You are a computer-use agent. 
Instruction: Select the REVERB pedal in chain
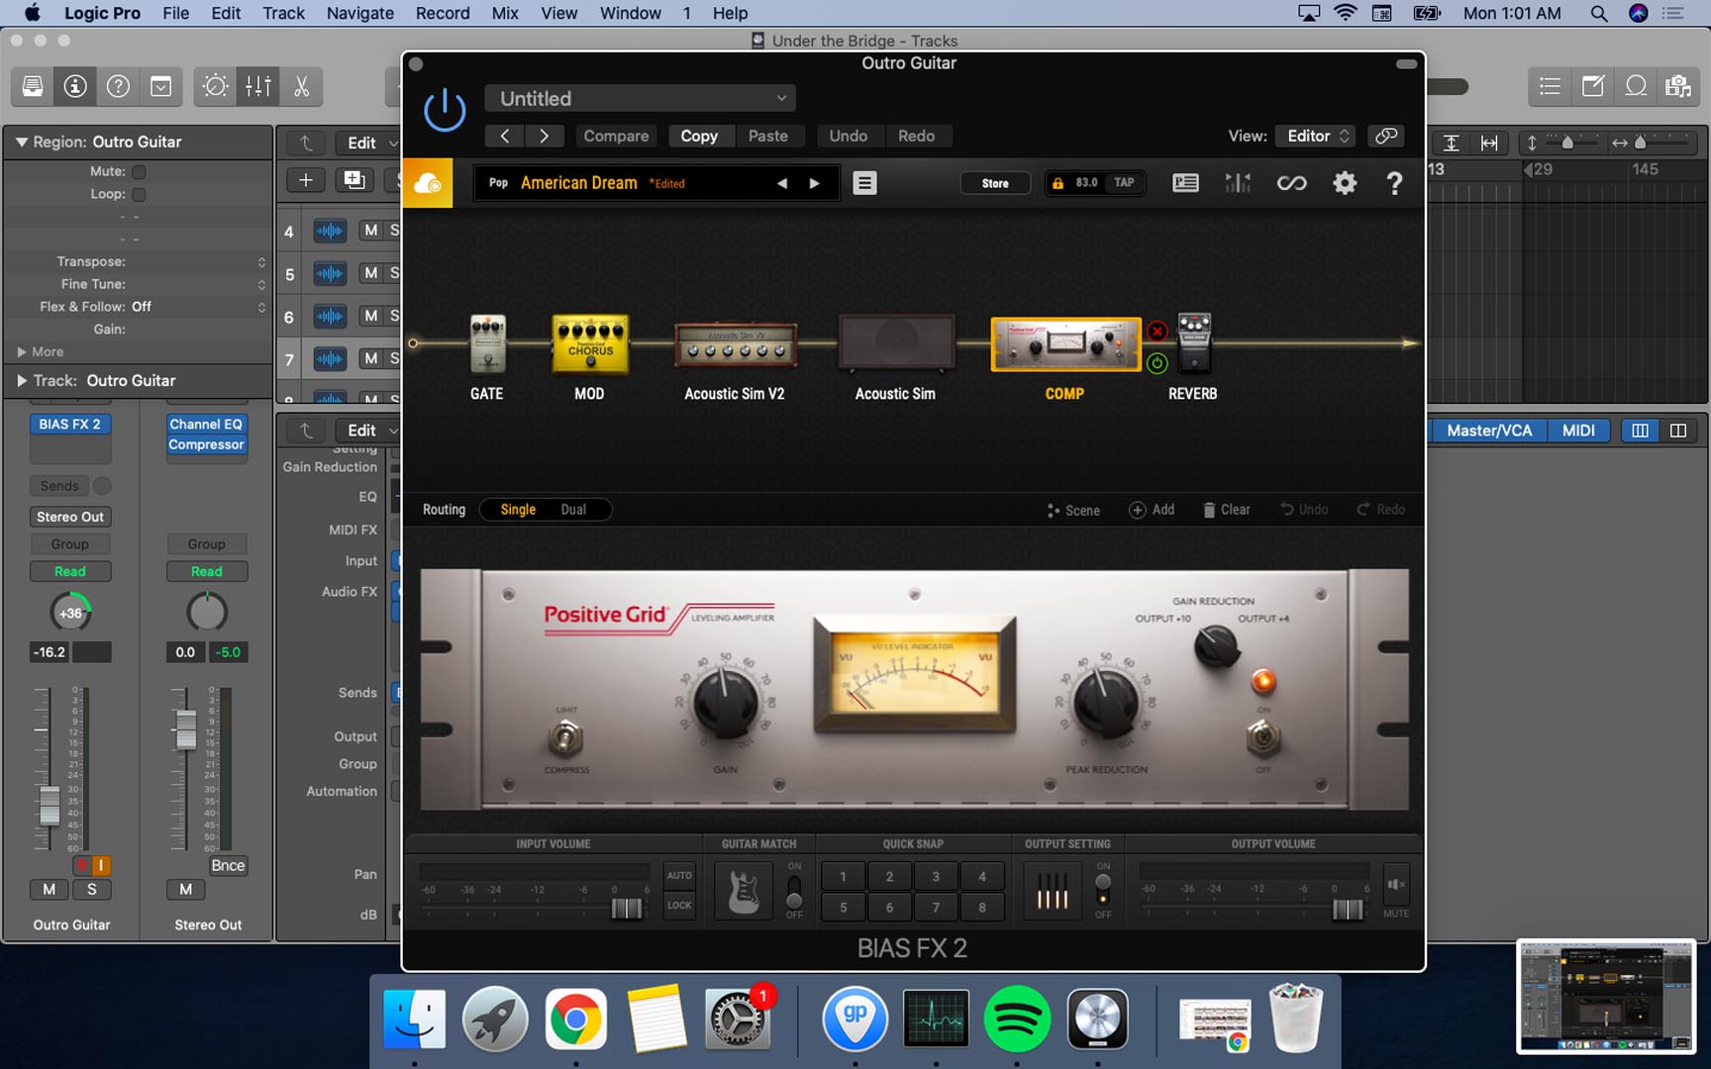click(x=1194, y=342)
